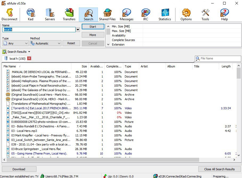Click the Name search input field
242x178 pixels.
[39, 30]
